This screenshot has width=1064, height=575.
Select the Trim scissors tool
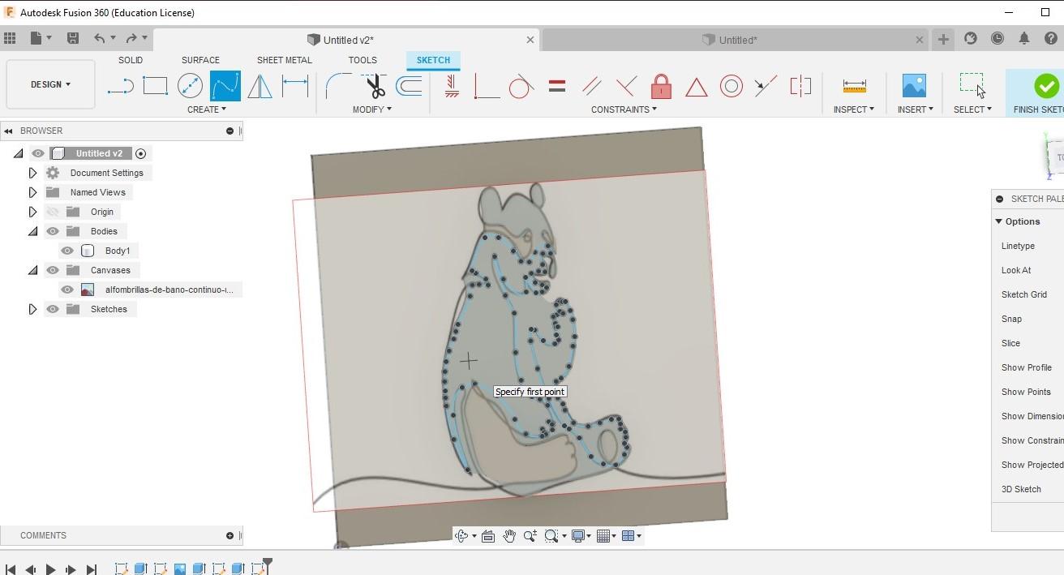tap(374, 86)
